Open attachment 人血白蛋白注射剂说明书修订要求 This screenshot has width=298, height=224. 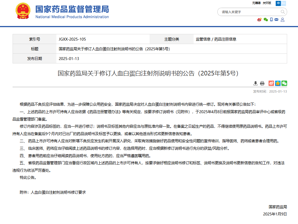[x=58, y=192]
